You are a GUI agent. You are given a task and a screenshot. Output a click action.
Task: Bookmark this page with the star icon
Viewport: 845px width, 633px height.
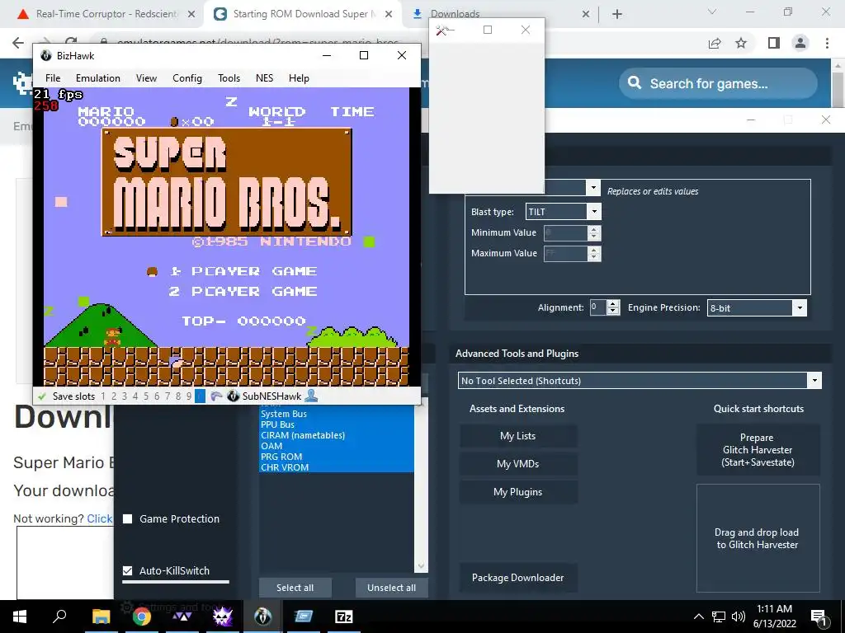(742, 43)
